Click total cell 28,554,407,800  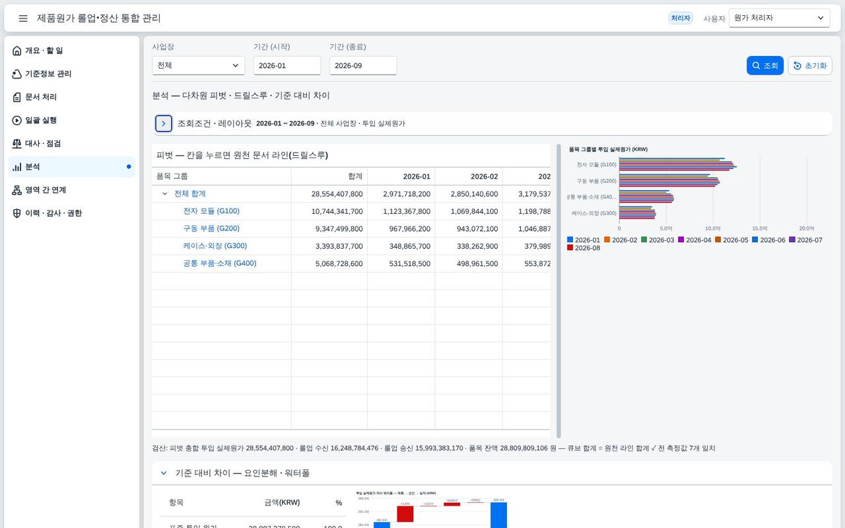click(x=329, y=194)
